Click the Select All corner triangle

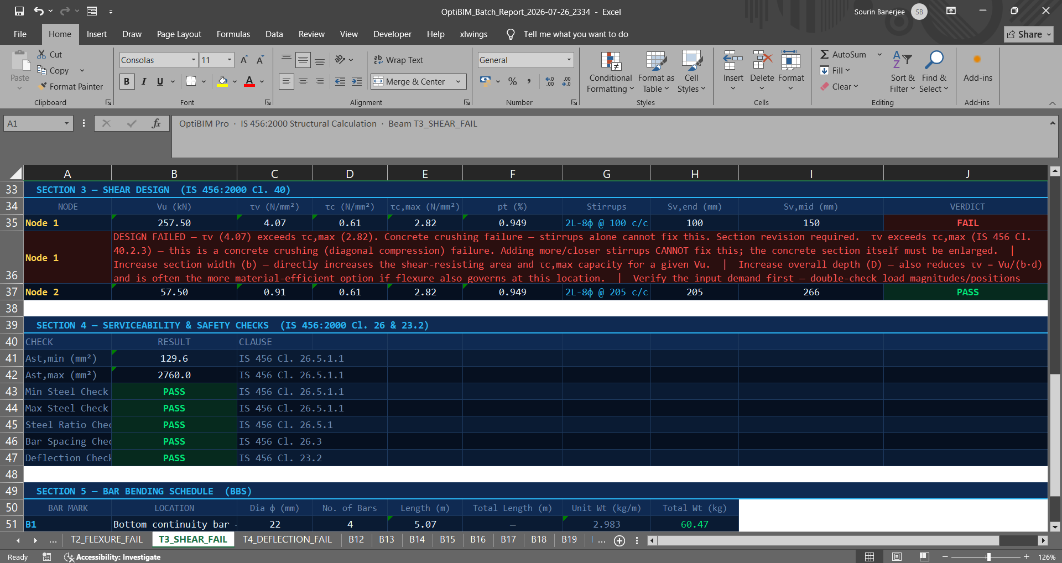click(15, 173)
